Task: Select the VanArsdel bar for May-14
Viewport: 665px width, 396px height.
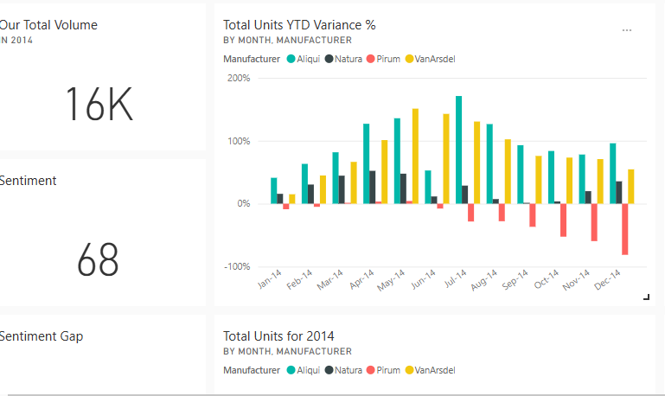Action: click(415, 156)
